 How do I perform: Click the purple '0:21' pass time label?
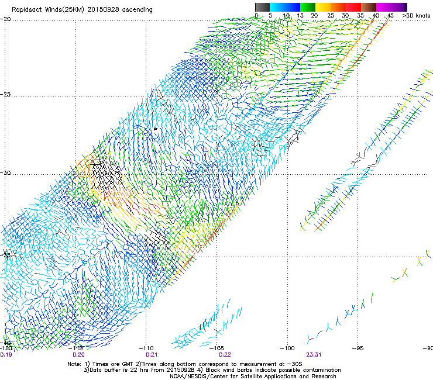click(152, 355)
